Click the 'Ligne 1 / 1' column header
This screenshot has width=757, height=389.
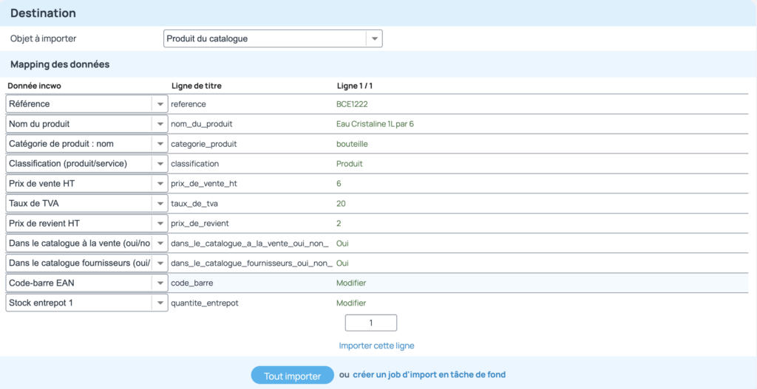354,86
